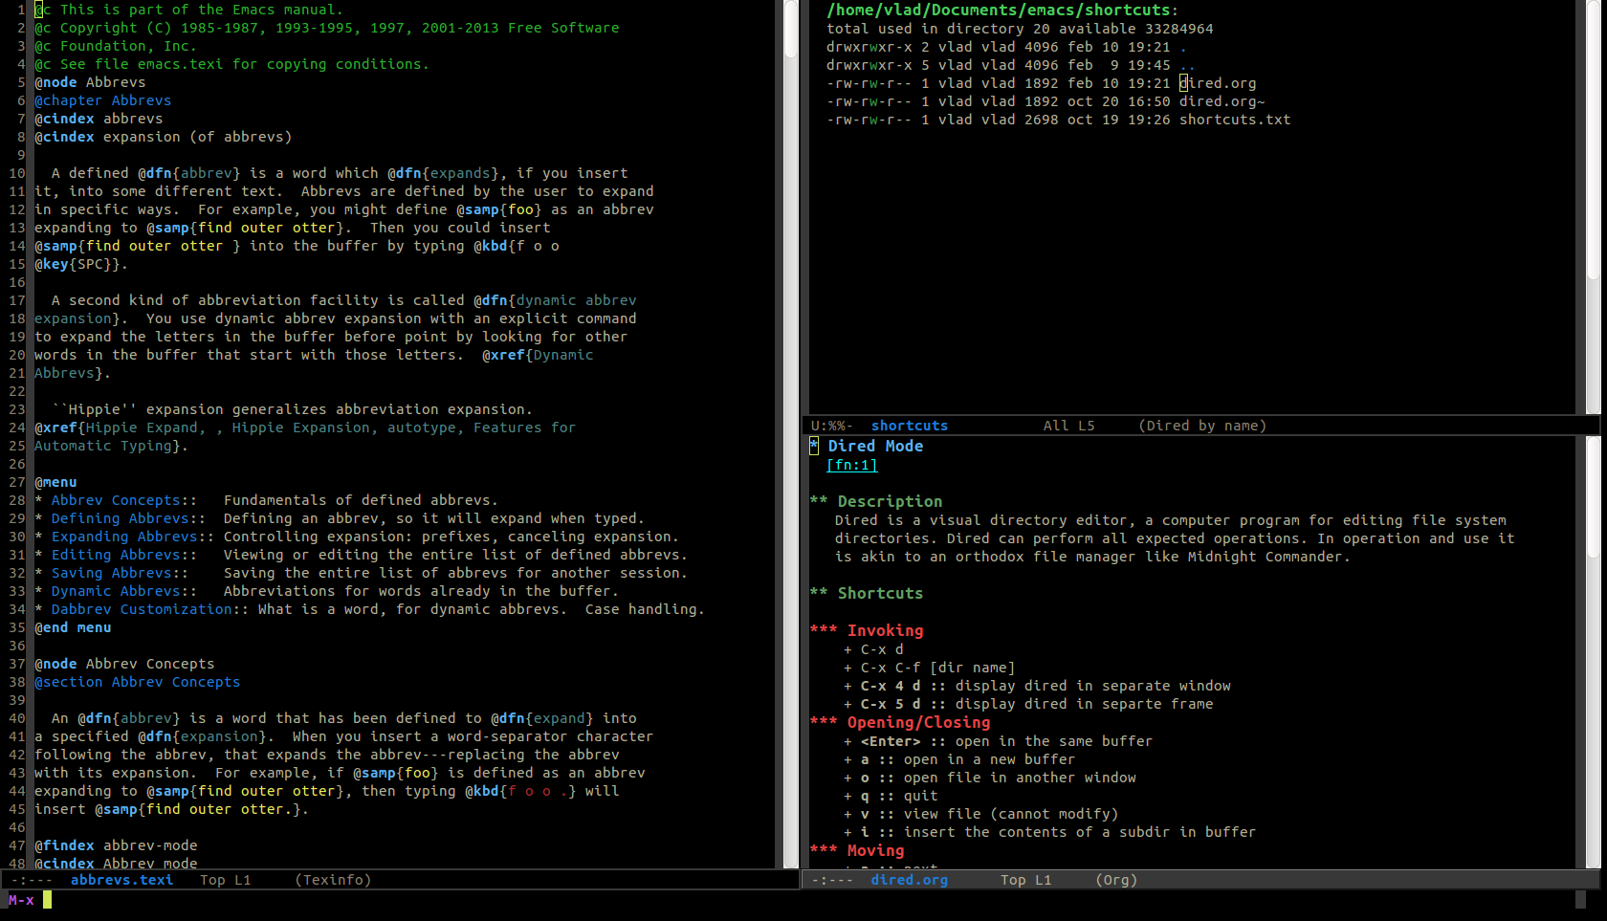Open Defining Abbrevs menu entry
1607x921 pixels.
121,518
